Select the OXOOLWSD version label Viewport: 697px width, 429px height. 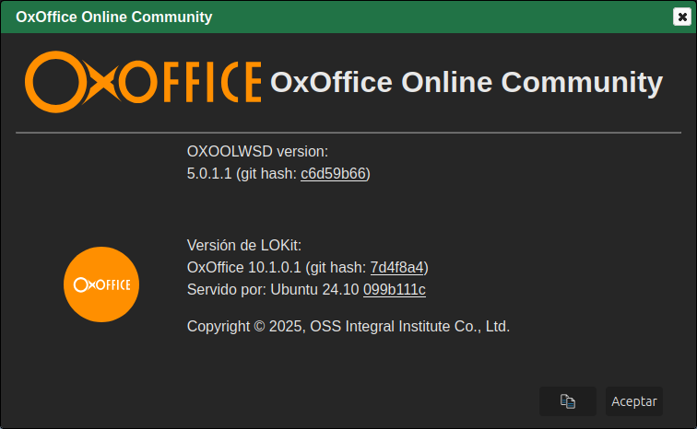point(257,151)
